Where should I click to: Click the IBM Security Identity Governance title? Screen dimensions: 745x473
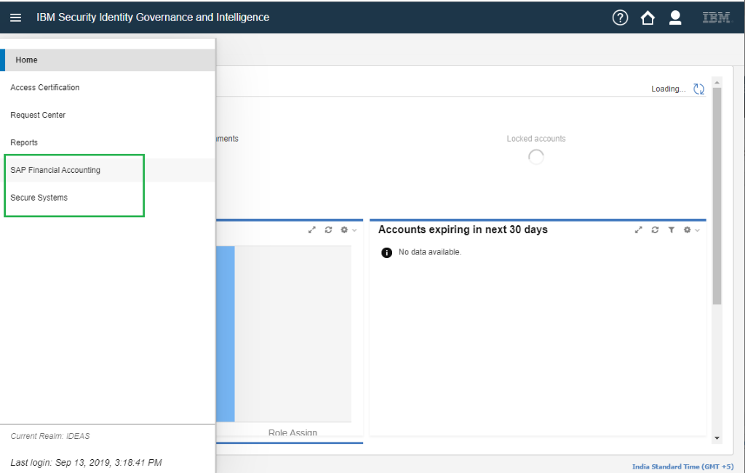(x=153, y=17)
